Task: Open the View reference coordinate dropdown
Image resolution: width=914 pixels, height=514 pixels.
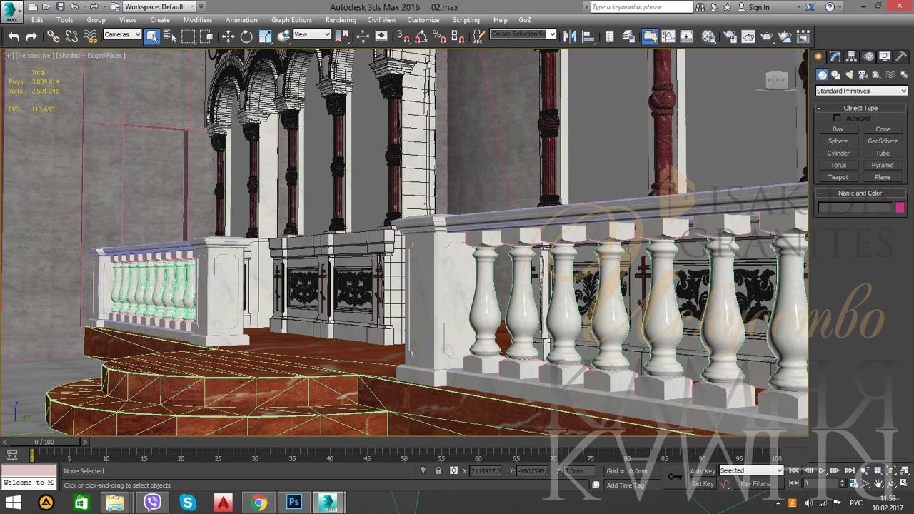Action: coord(312,34)
